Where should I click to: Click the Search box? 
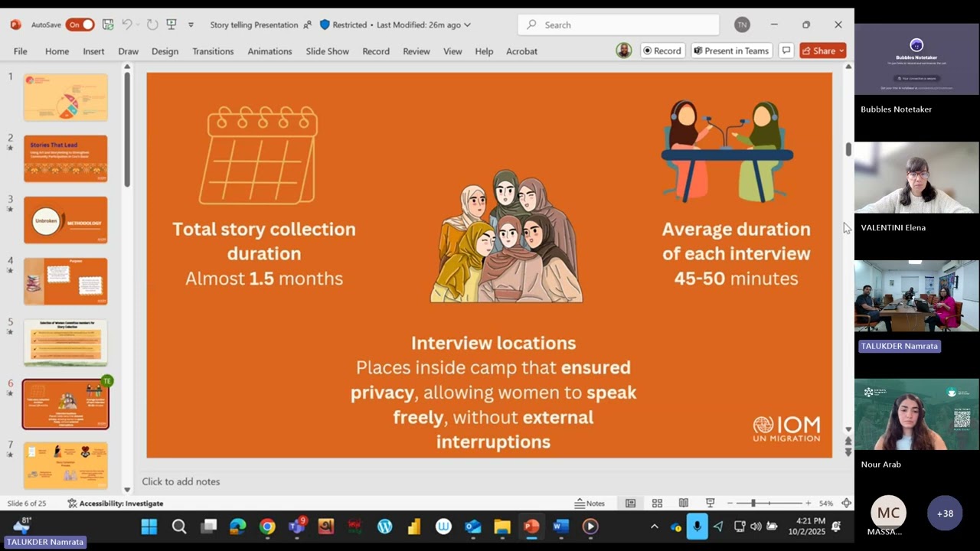(619, 24)
